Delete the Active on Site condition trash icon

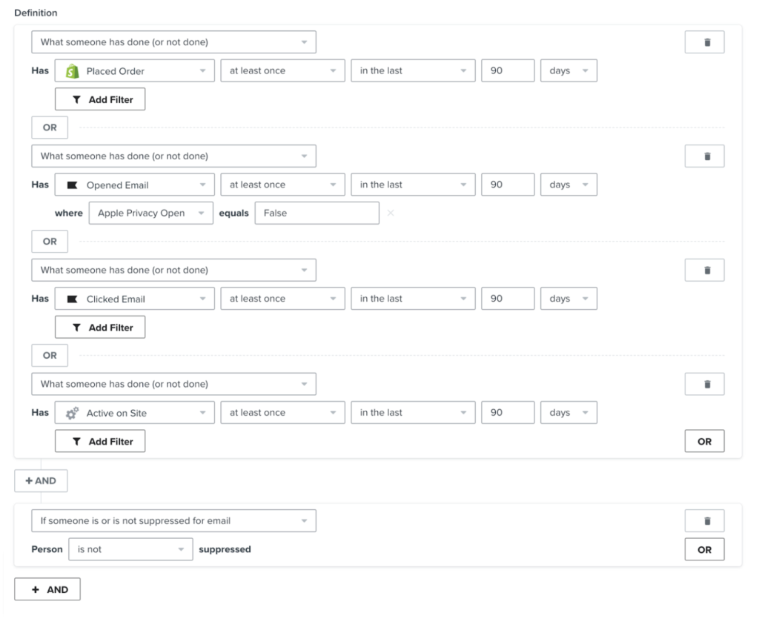pos(704,384)
